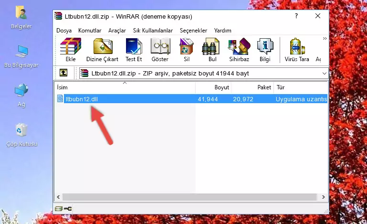This screenshot has height=224, width=367.
Task: Run Test Et on the archive
Action: (x=134, y=50)
